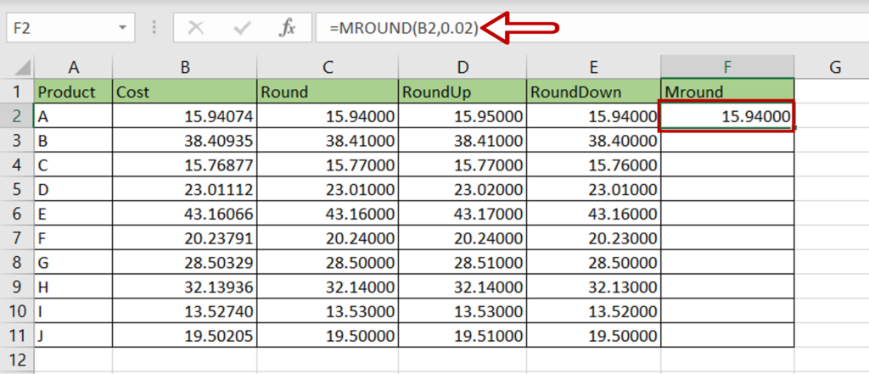Click Cost cell 15.76877
Viewport: 869px width, 374px height.
point(184,165)
